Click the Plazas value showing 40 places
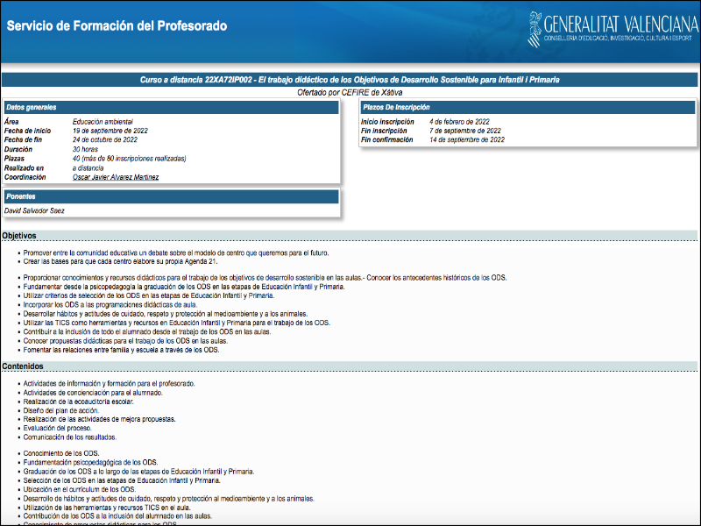 [x=129, y=159]
